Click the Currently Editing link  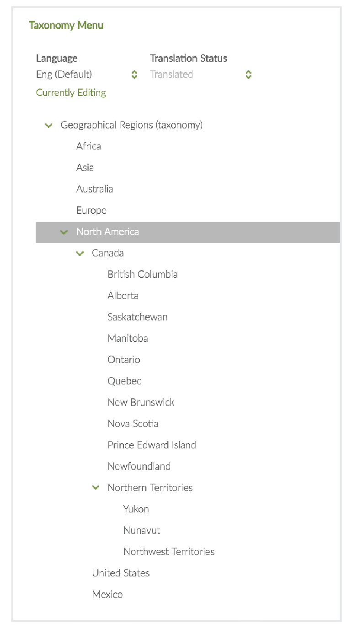click(71, 93)
